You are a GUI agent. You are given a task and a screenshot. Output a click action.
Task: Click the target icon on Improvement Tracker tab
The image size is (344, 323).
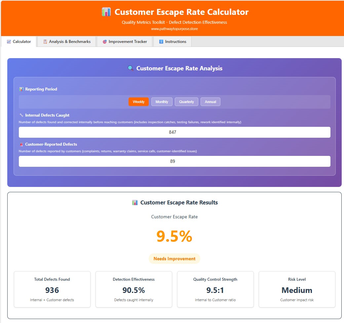point(105,42)
